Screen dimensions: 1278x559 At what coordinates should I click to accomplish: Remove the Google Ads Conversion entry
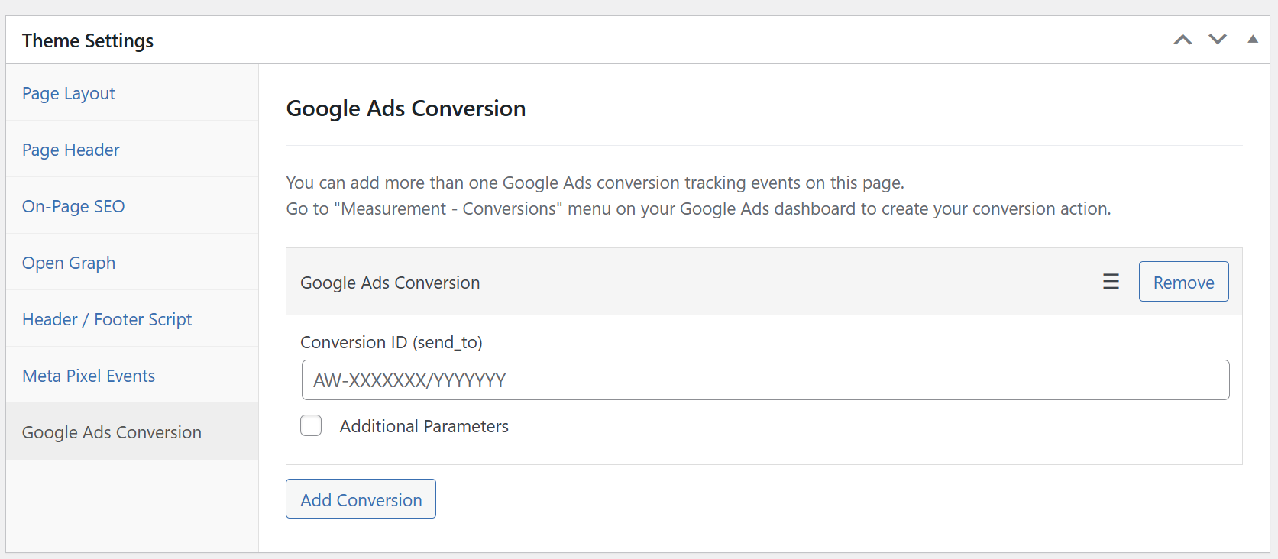coord(1183,281)
